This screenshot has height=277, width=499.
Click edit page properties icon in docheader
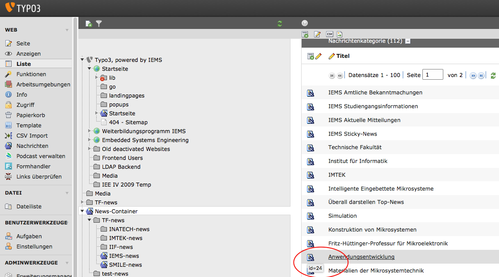click(x=317, y=34)
